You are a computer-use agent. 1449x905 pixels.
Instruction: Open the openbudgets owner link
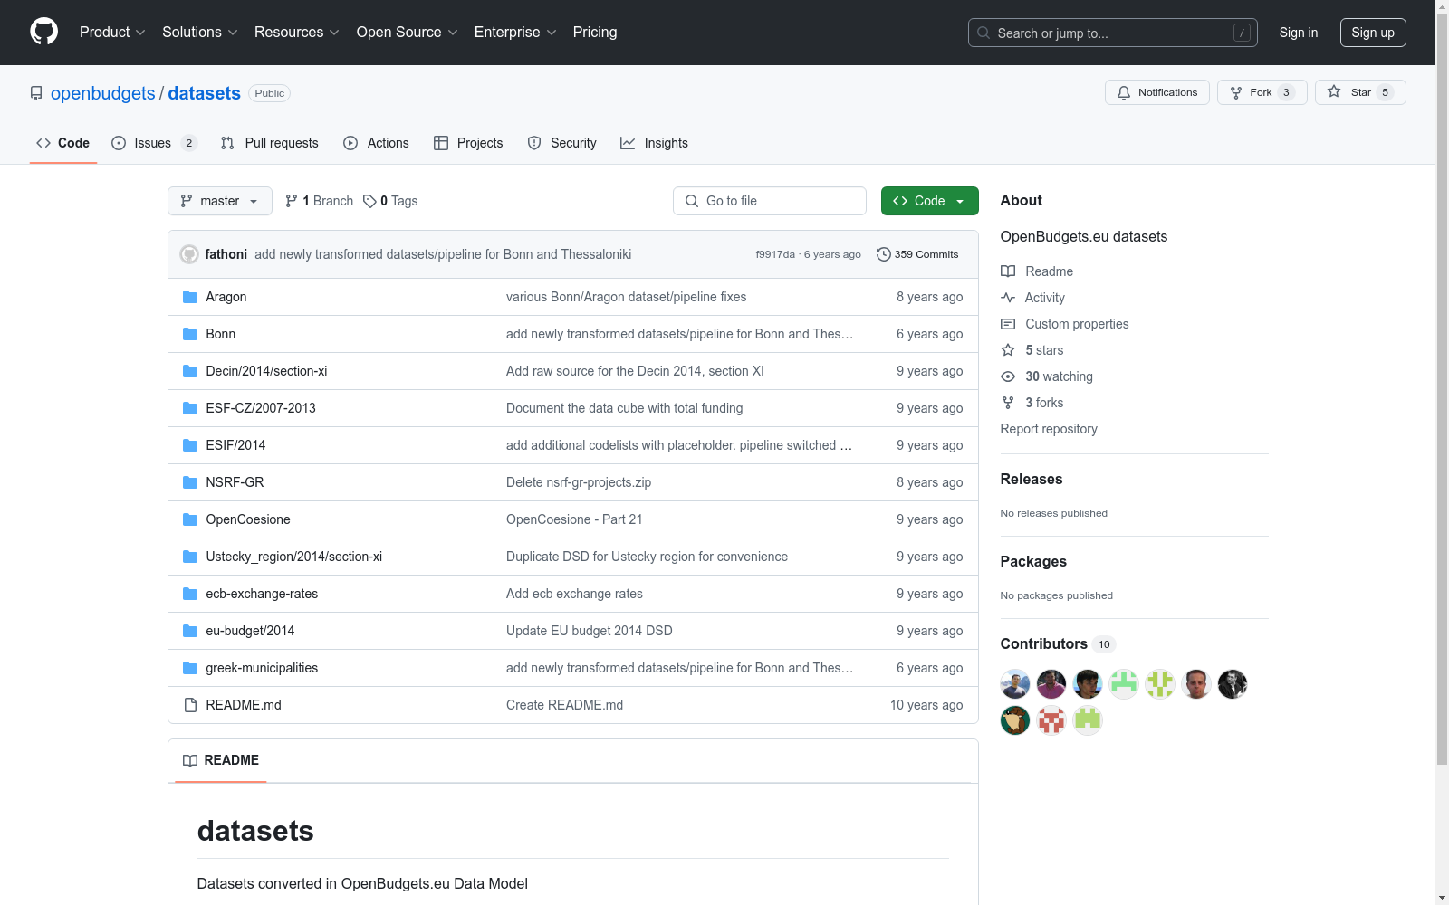(x=103, y=93)
